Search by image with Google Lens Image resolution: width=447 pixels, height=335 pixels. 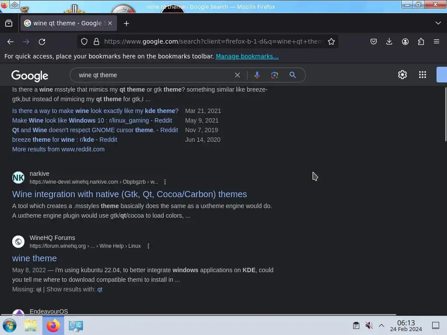coord(274,75)
